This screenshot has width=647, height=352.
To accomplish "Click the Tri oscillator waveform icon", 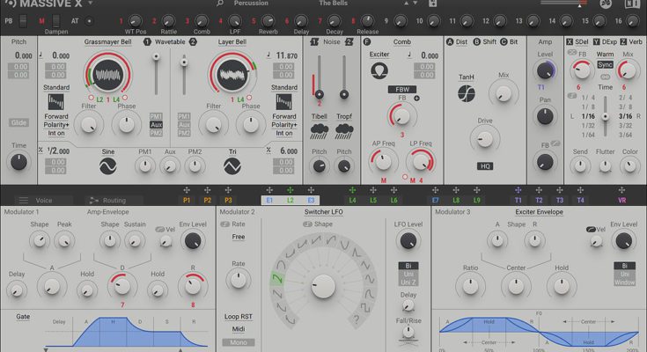I will (x=232, y=165).
